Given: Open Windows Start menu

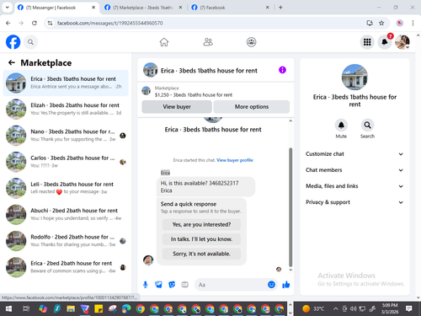Looking at the screenshot, I should click(8, 308).
